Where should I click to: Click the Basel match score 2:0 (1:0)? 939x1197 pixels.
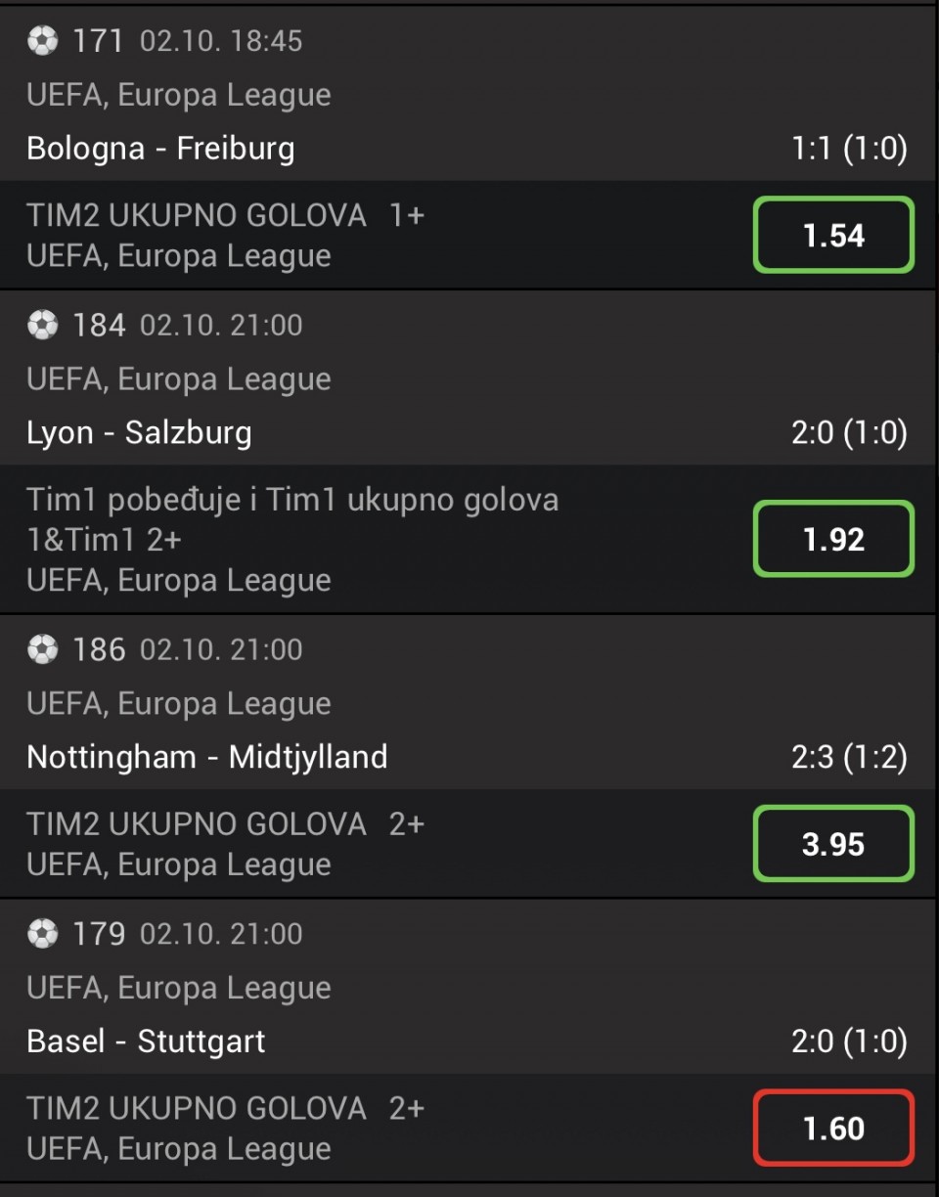[849, 1041]
